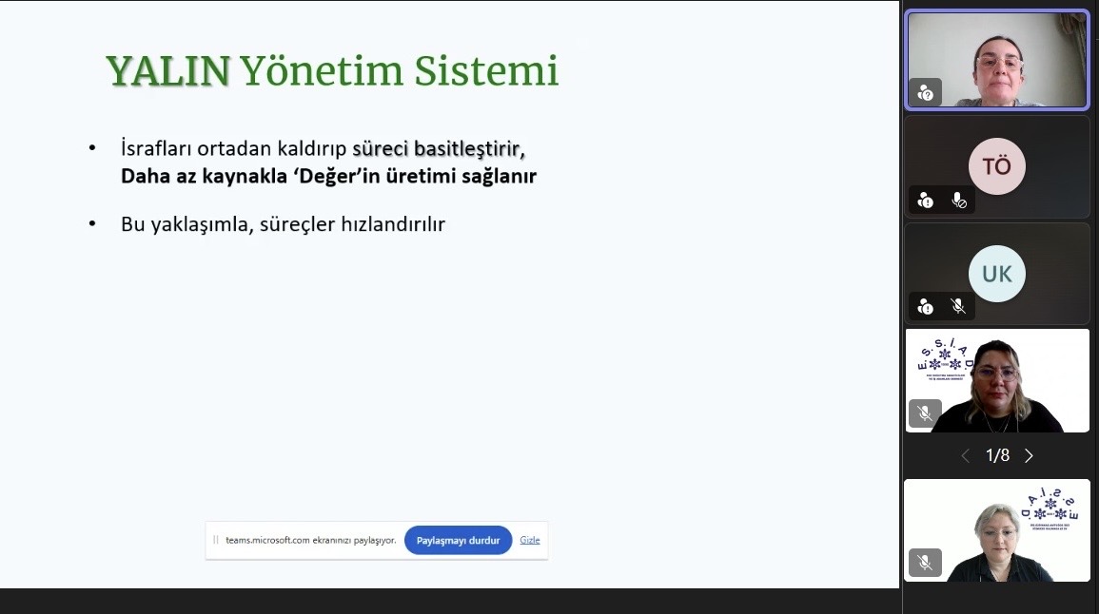Click the status badge on top participant video
1099x614 pixels.
[925, 92]
